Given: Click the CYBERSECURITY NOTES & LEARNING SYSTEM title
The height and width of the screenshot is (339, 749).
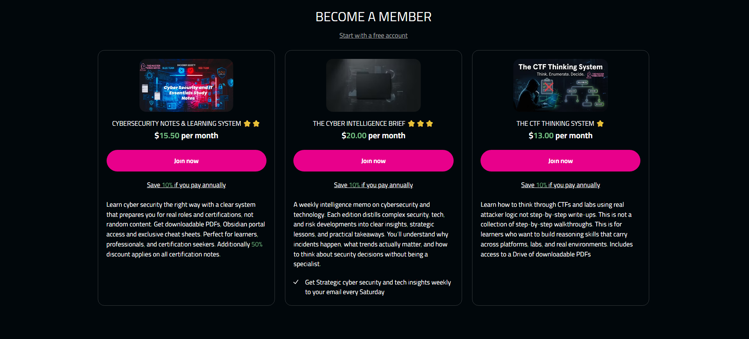Looking at the screenshot, I should (x=176, y=123).
